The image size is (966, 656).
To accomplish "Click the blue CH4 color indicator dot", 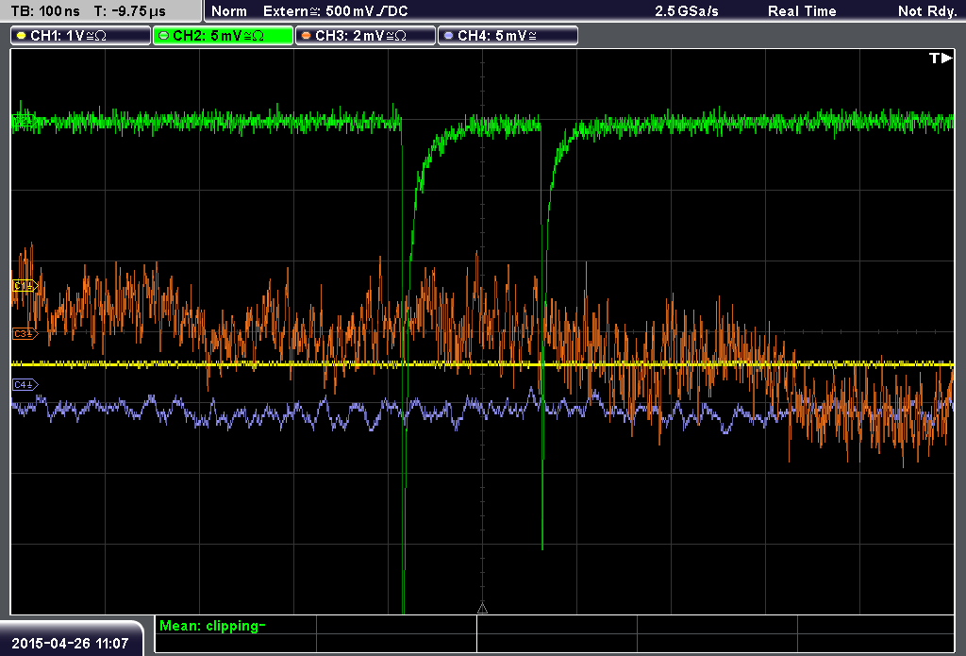I will pyautogui.click(x=448, y=36).
